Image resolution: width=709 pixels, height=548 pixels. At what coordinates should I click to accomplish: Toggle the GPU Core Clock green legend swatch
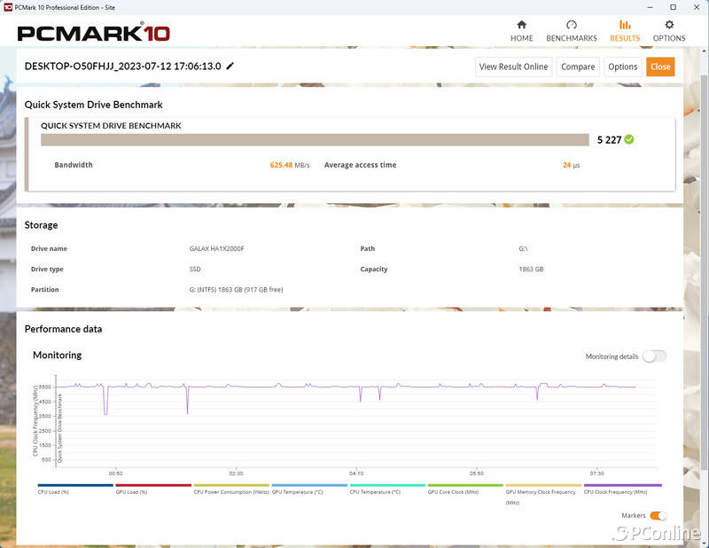coord(465,485)
